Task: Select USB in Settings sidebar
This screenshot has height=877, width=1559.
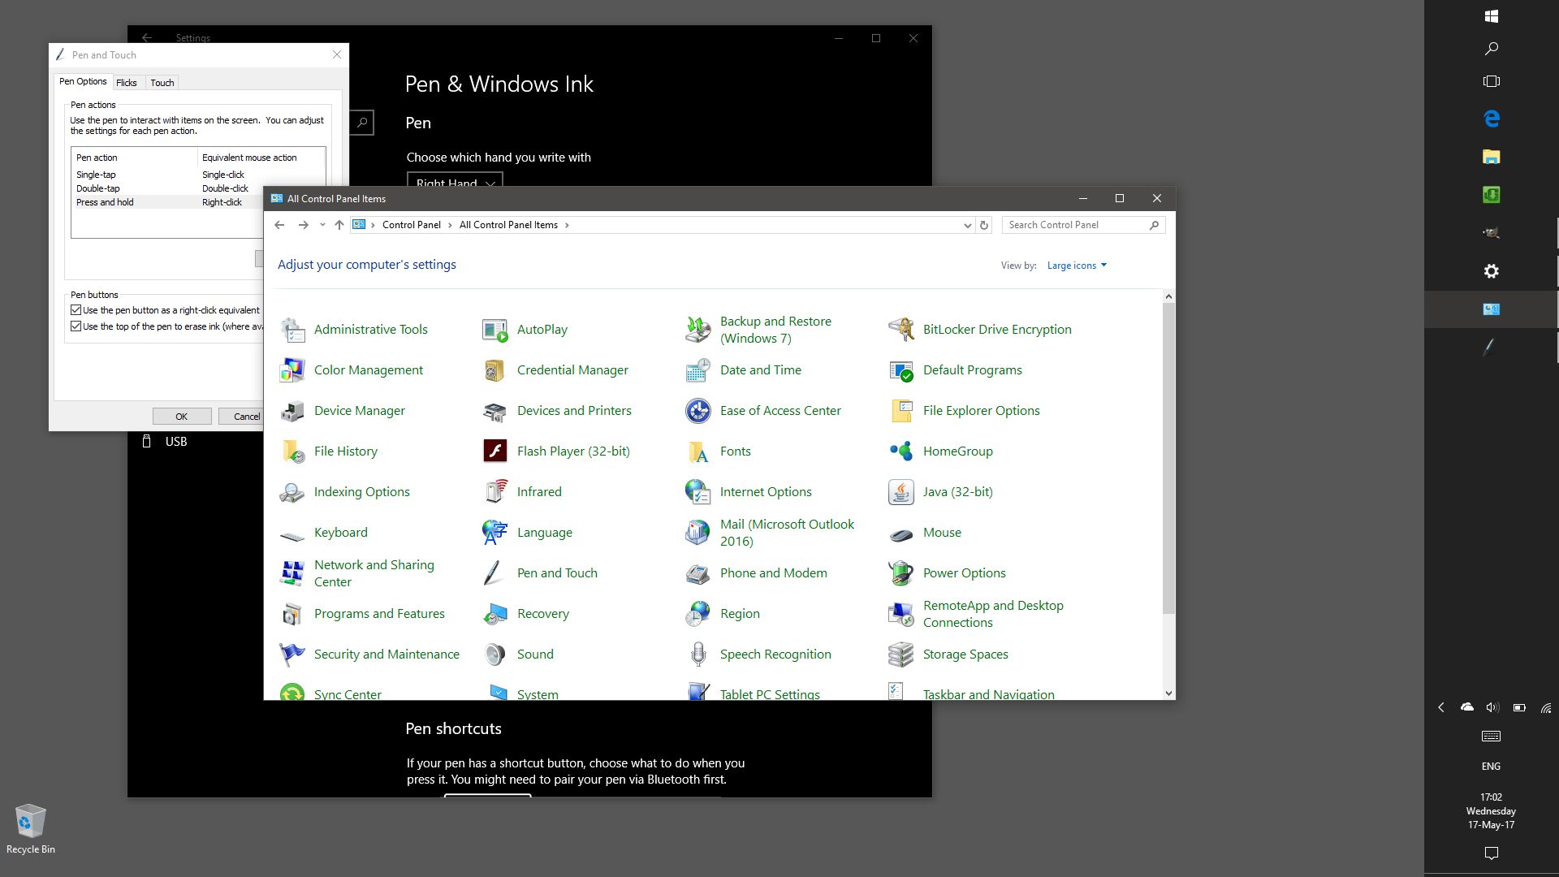Action: tap(176, 442)
